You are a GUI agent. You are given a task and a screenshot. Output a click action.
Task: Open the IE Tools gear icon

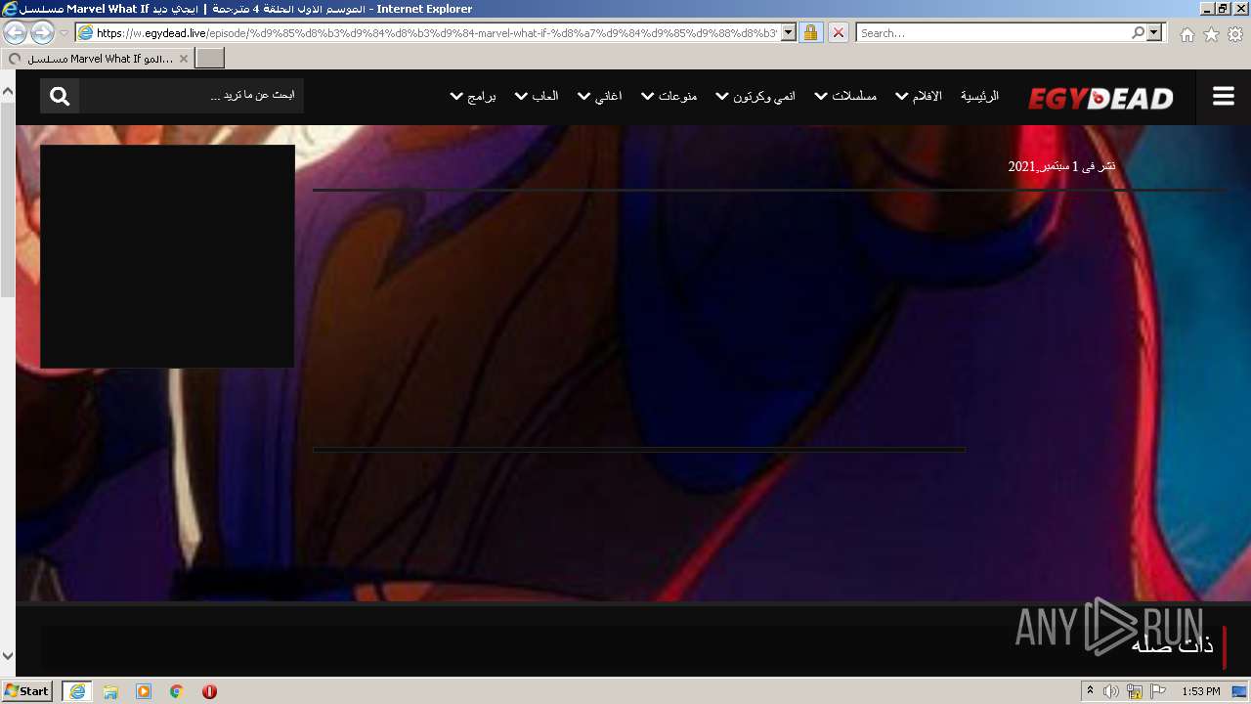(x=1235, y=34)
